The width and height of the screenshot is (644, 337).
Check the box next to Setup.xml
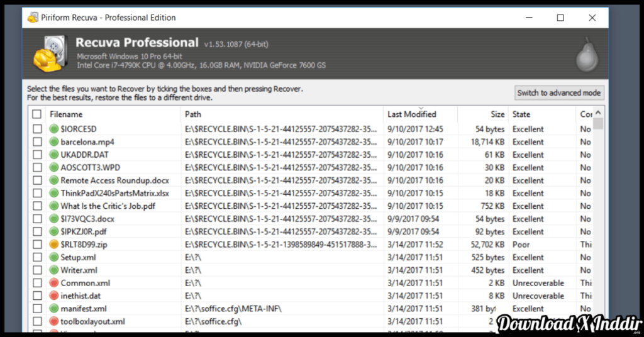coord(37,257)
